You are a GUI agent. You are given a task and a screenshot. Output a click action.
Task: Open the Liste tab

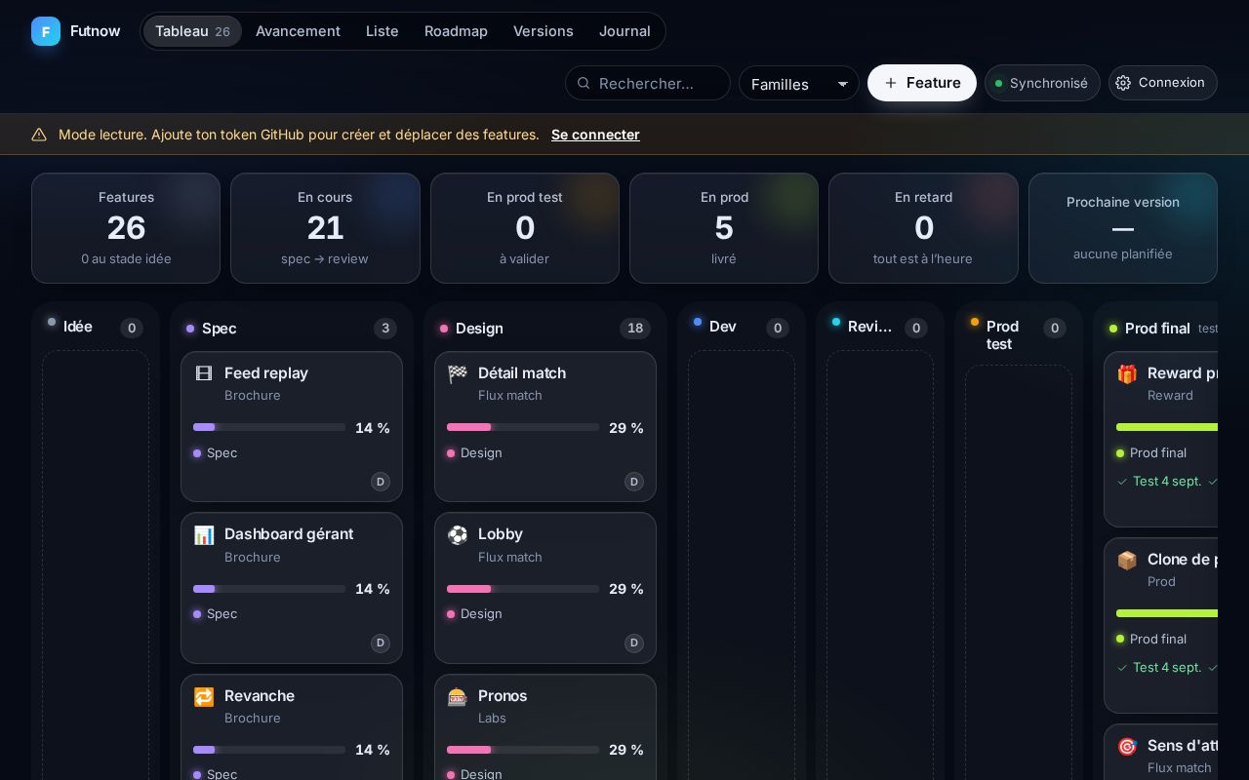pos(383,31)
